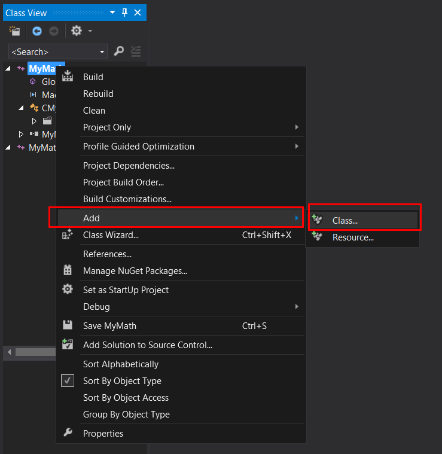Click the Save floppy disk icon
This screenshot has width=442, height=454.
click(x=68, y=325)
